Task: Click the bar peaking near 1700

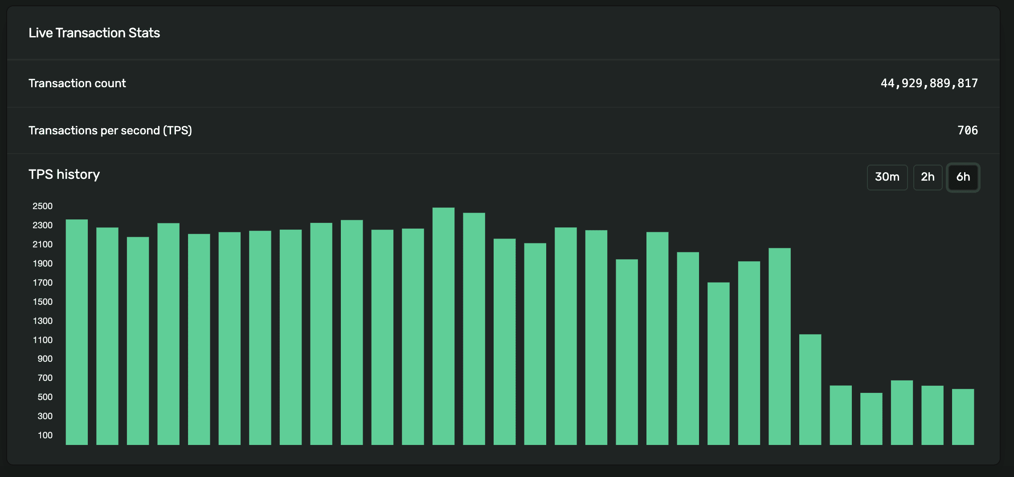Action: coord(718,364)
